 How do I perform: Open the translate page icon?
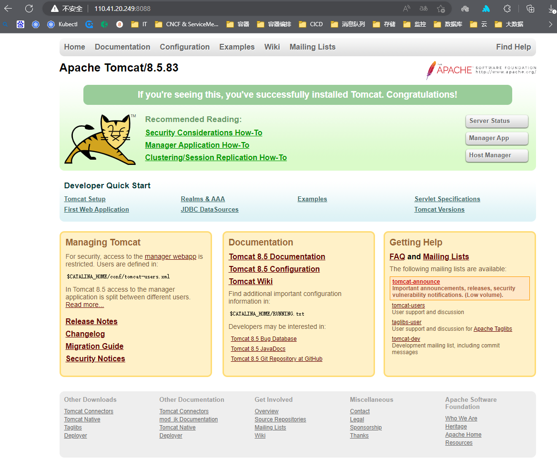point(424,9)
